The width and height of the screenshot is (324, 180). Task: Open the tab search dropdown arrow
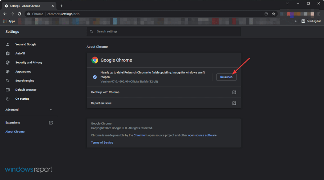click(287, 4)
